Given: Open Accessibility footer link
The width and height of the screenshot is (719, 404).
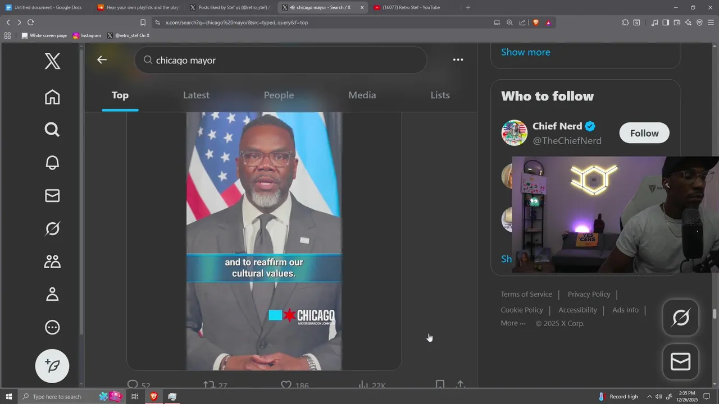Looking at the screenshot, I should (x=577, y=310).
